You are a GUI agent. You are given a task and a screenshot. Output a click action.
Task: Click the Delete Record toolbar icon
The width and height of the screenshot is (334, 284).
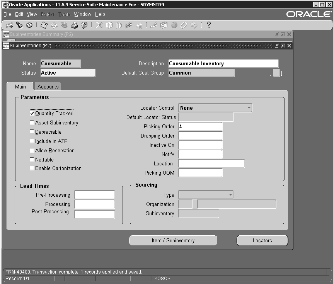click(139, 25)
